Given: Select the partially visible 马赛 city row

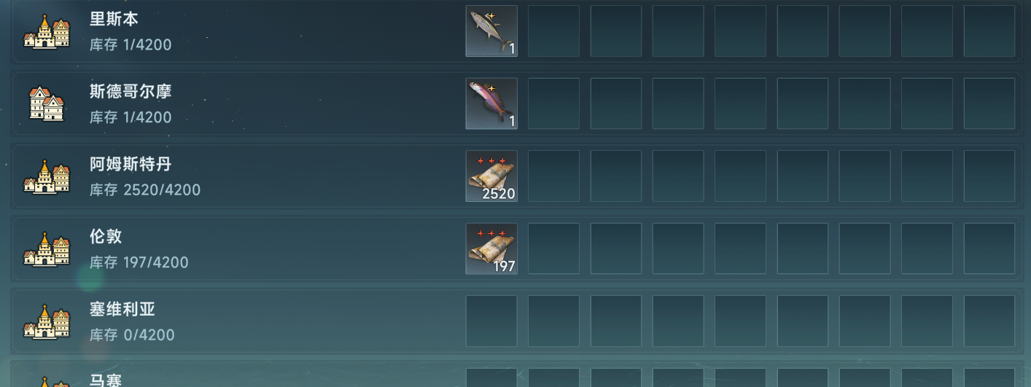Looking at the screenshot, I should [515, 374].
